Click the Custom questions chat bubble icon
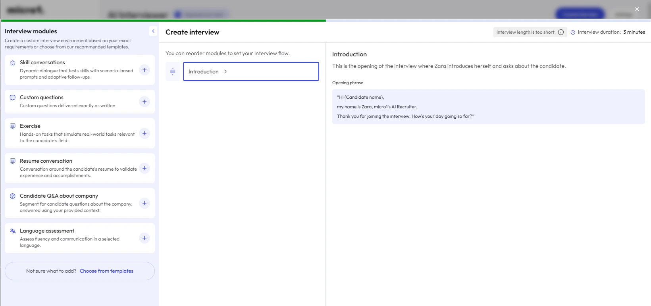651x306 pixels. 13,98
